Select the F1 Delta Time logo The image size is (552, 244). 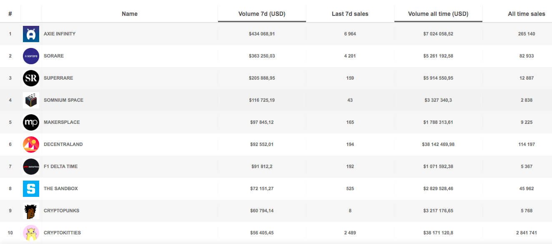click(31, 166)
